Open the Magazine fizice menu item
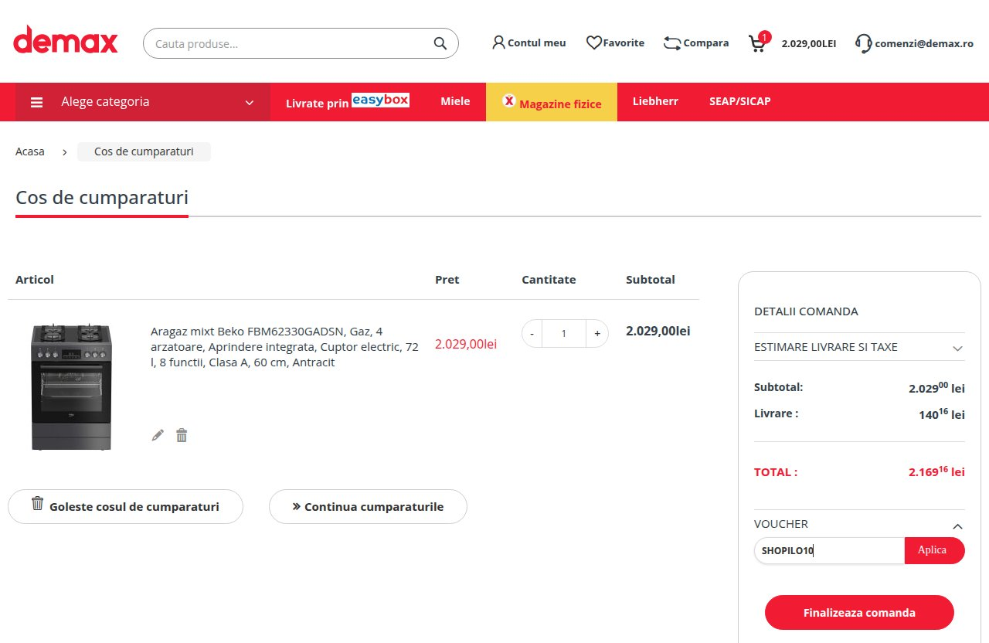This screenshot has width=989, height=643. (552, 102)
